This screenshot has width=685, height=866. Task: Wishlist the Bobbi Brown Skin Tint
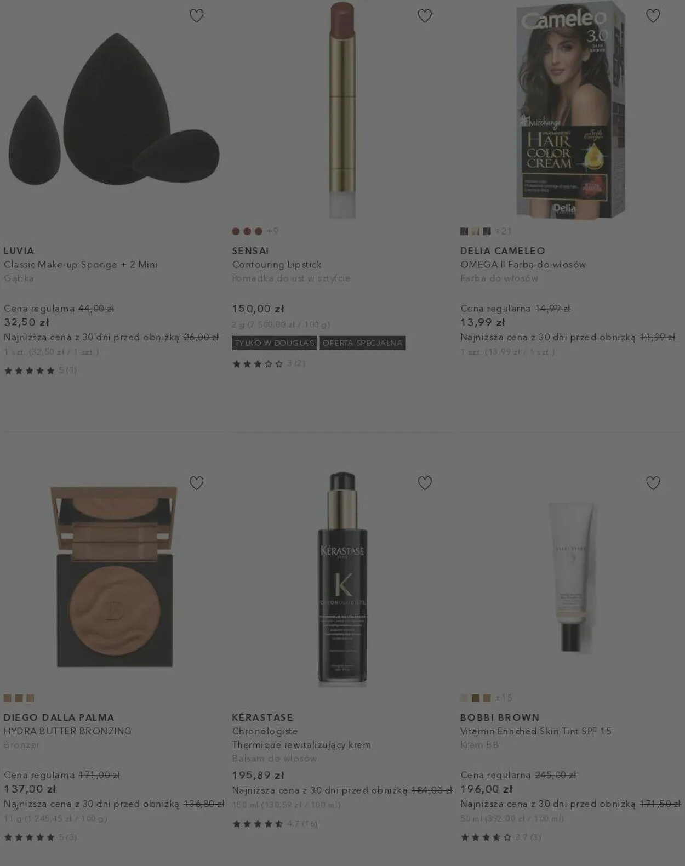(x=653, y=483)
